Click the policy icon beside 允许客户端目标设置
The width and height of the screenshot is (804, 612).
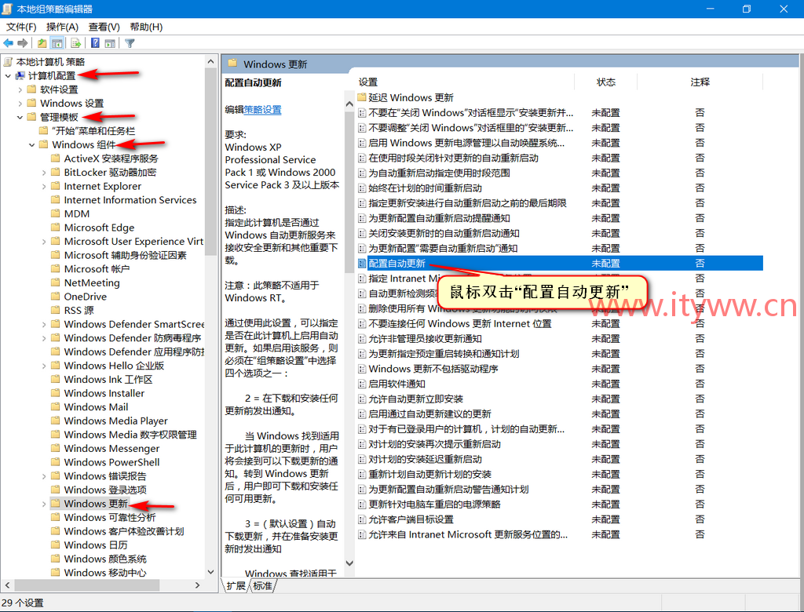362,519
